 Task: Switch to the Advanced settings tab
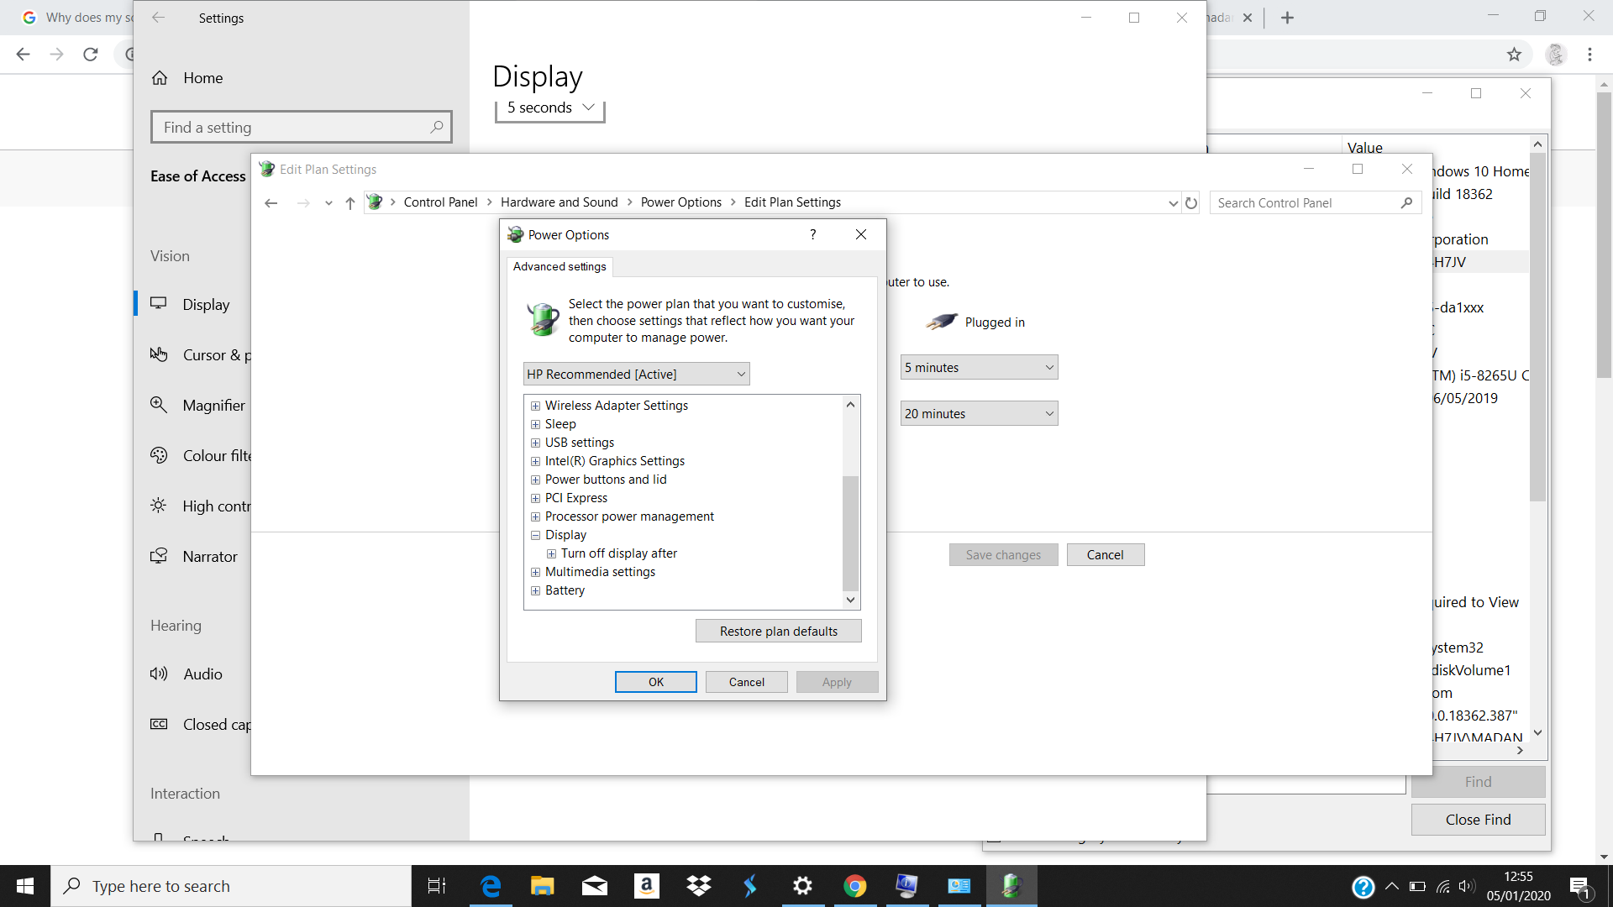[559, 266]
